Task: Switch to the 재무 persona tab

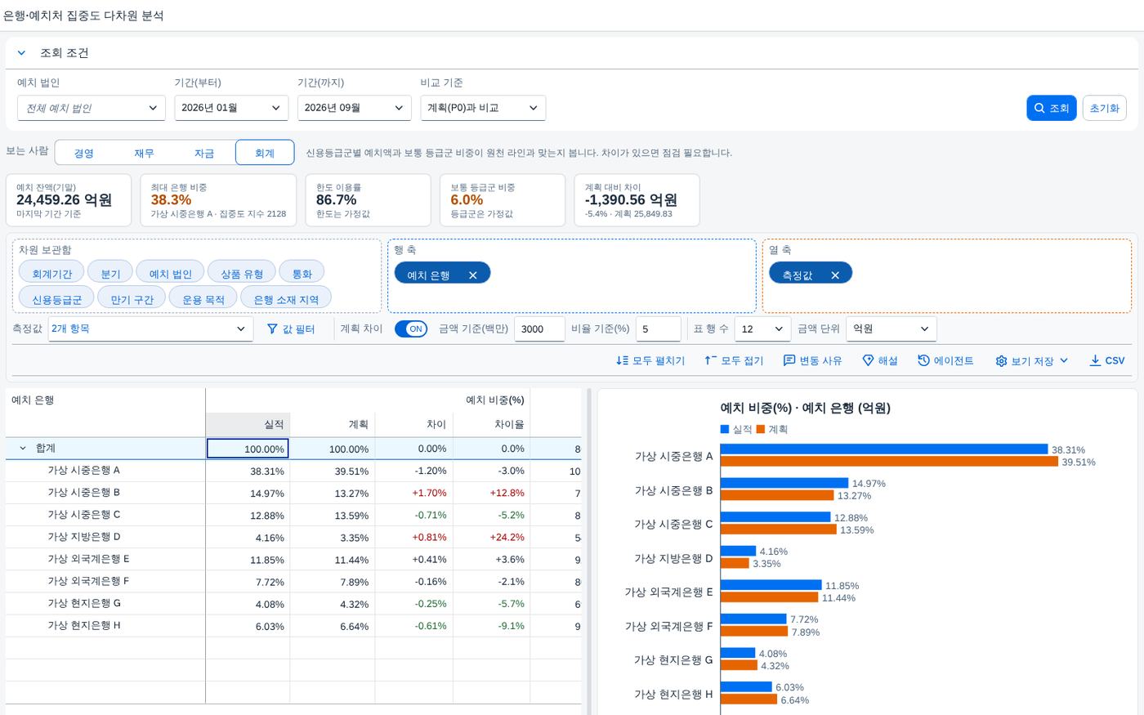Action: (x=145, y=153)
